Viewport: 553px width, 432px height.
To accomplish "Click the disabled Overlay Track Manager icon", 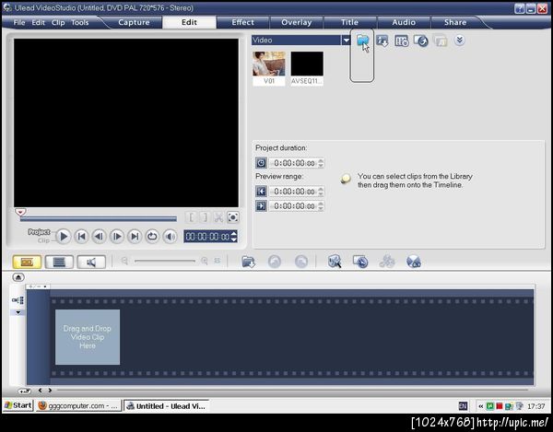I will click(387, 262).
